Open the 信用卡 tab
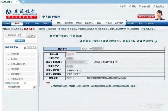168x111 pixels. point(46,24)
